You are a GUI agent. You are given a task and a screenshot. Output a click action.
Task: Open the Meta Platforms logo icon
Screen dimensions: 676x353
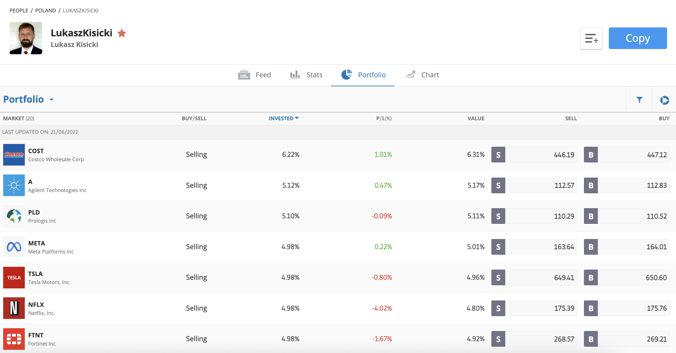coord(14,247)
